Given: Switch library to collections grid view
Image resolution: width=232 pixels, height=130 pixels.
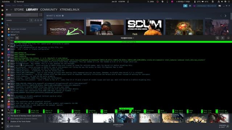Looking at the screenshot, I should [x=41, y=15].
